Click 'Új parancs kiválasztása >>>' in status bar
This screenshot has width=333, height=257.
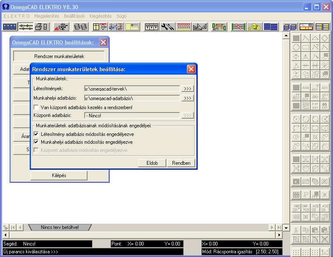pos(31,252)
